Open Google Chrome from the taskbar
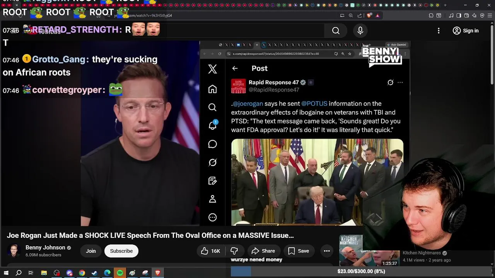This screenshot has width=495, height=278. pyautogui.click(x=82, y=273)
